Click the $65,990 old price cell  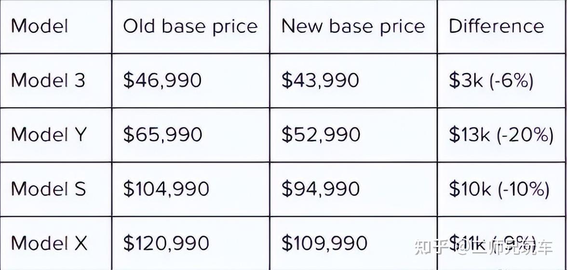pos(162,135)
